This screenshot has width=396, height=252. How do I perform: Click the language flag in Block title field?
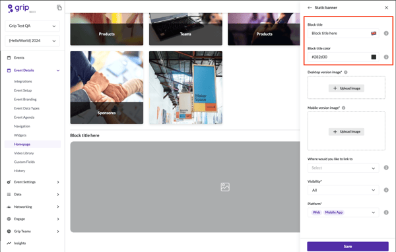click(x=374, y=34)
